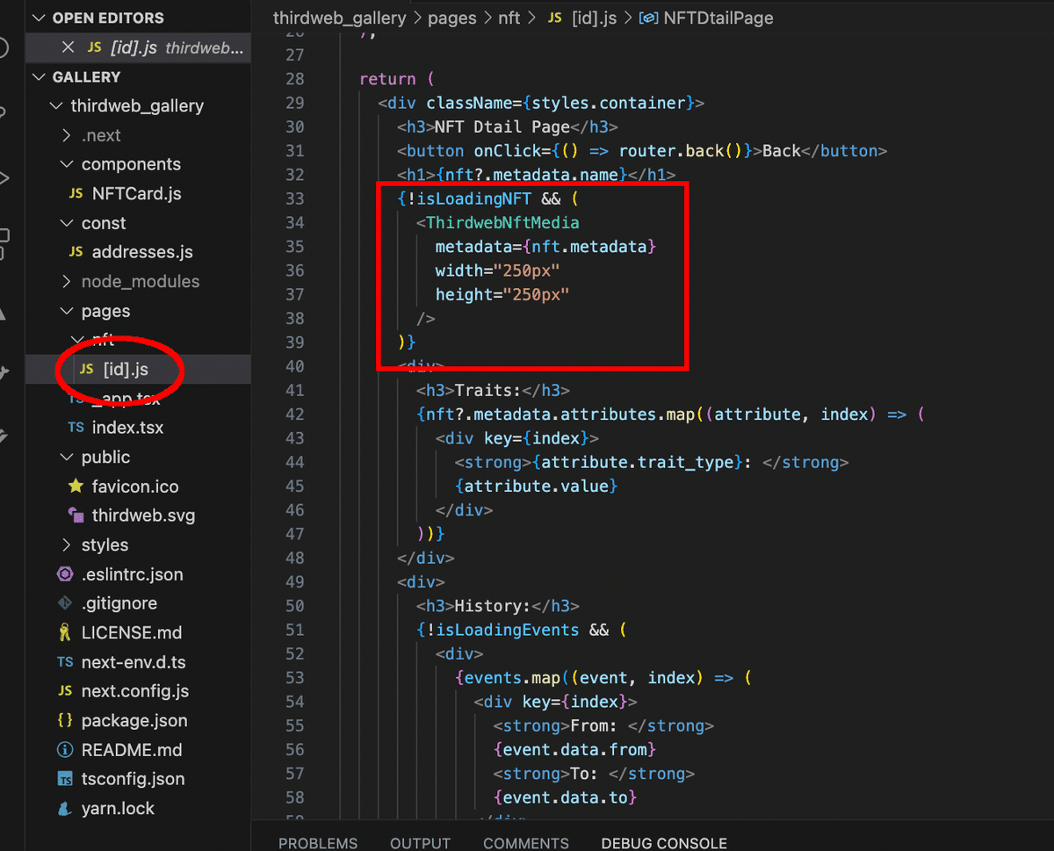Click the JS file icon beside addresses.js

point(76,252)
